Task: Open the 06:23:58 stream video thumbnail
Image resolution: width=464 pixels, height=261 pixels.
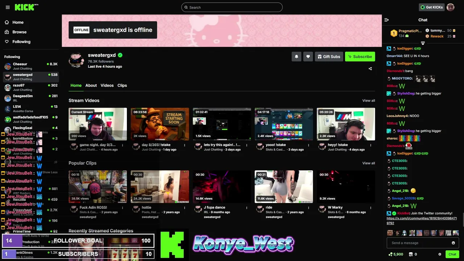Action: (160, 124)
